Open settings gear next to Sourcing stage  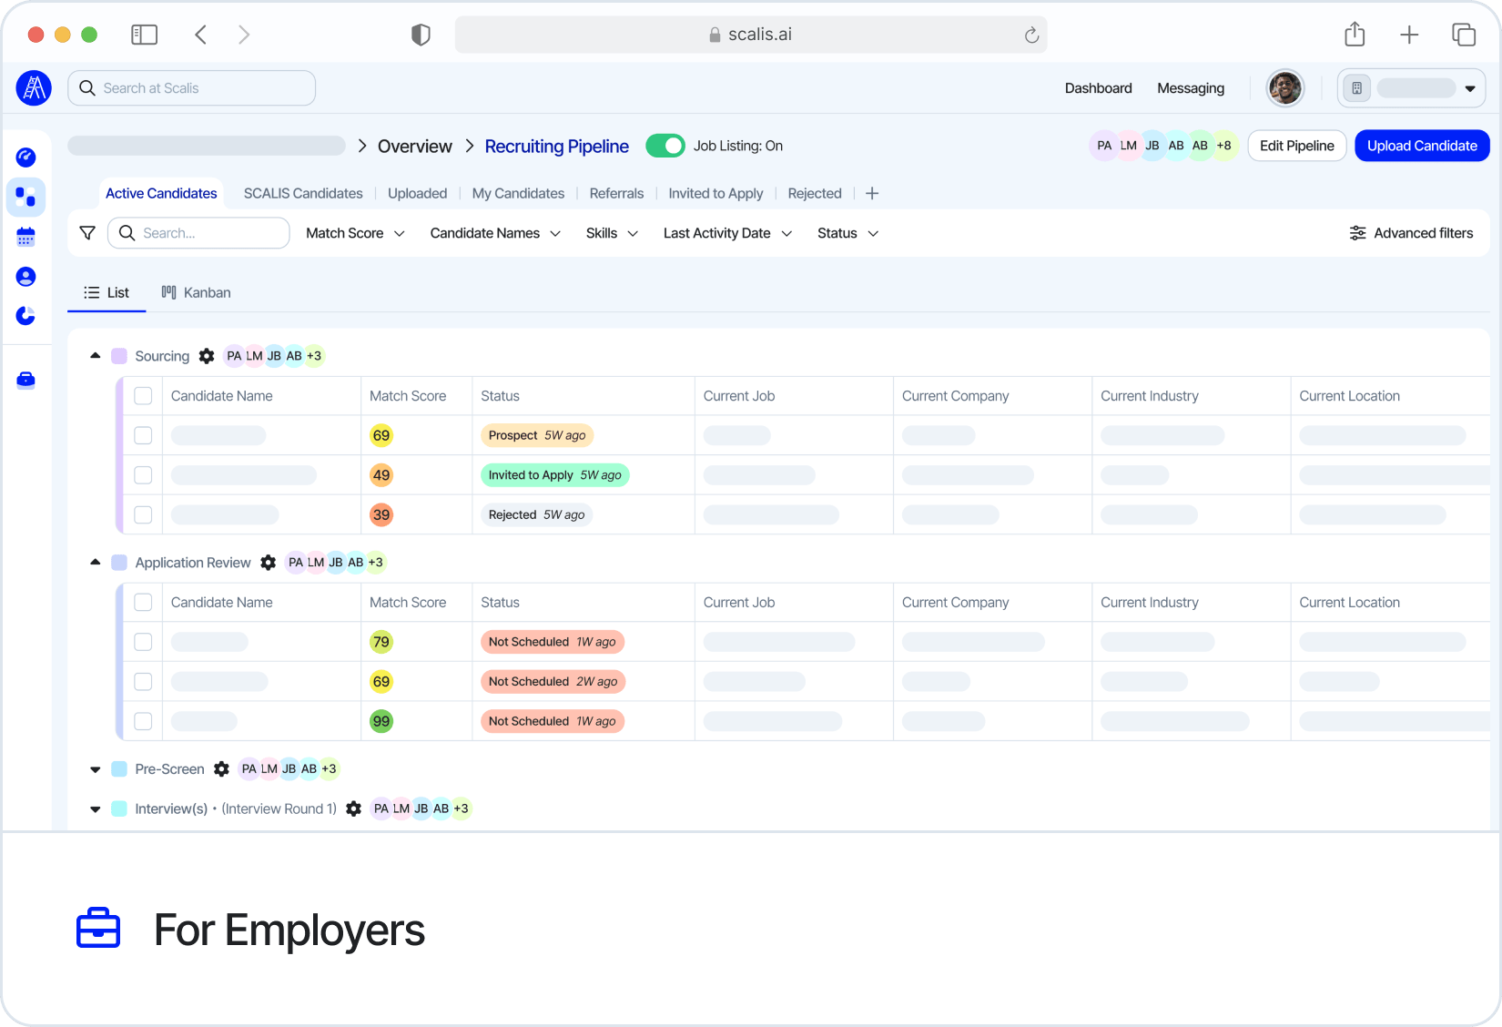207,356
